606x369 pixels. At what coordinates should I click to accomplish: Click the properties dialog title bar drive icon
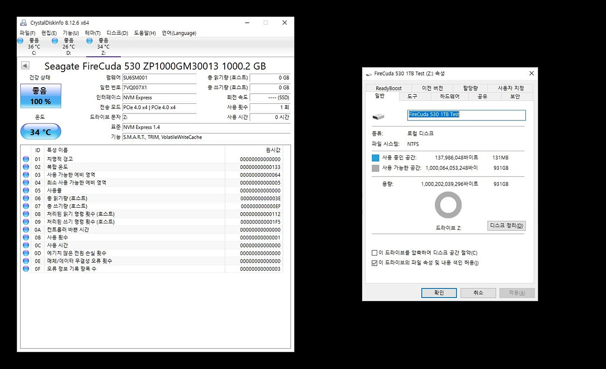pyautogui.click(x=369, y=74)
